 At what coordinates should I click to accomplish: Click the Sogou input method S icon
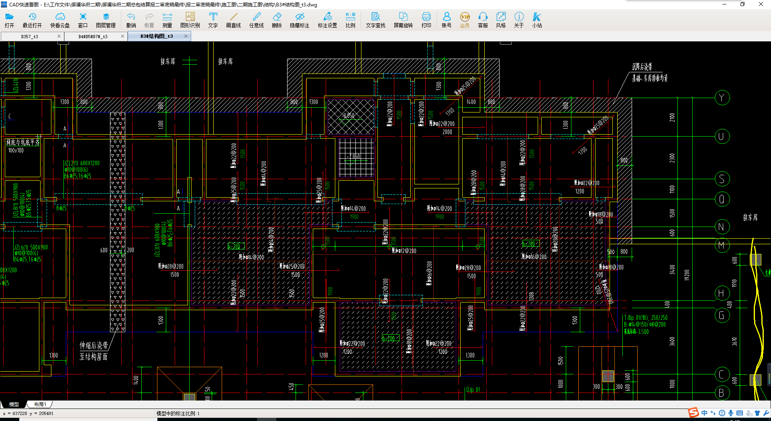click(x=693, y=413)
